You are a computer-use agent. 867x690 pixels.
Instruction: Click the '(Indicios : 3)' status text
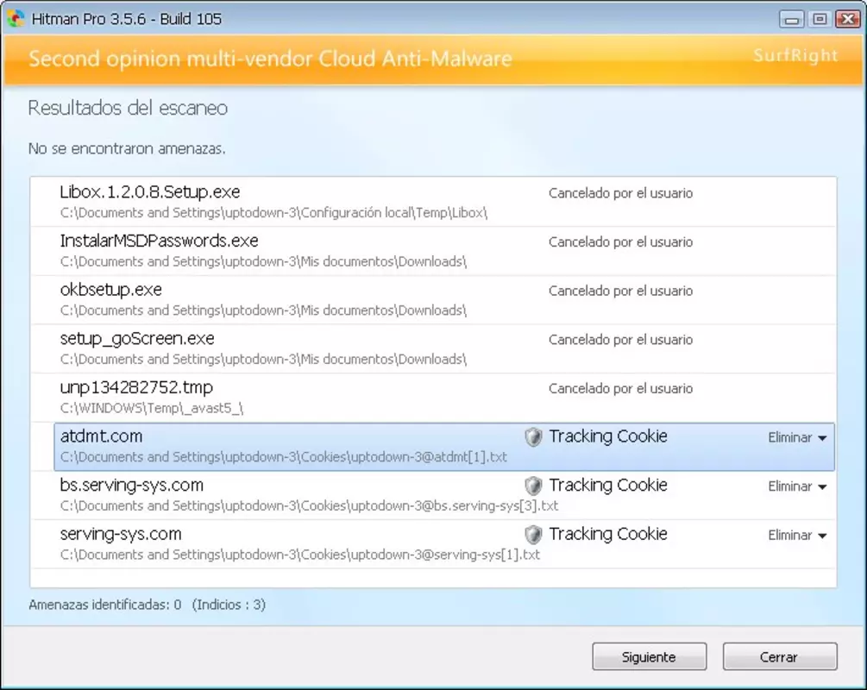tap(229, 605)
